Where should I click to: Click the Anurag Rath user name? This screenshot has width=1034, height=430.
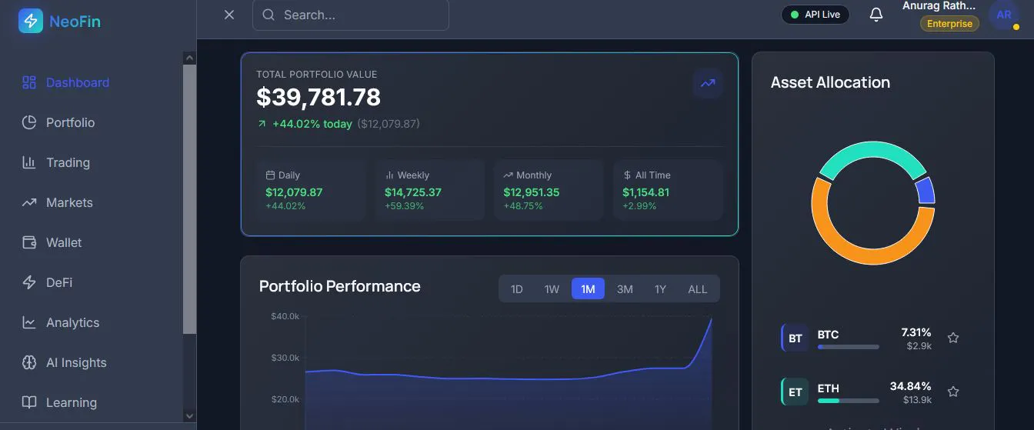click(939, 6)
